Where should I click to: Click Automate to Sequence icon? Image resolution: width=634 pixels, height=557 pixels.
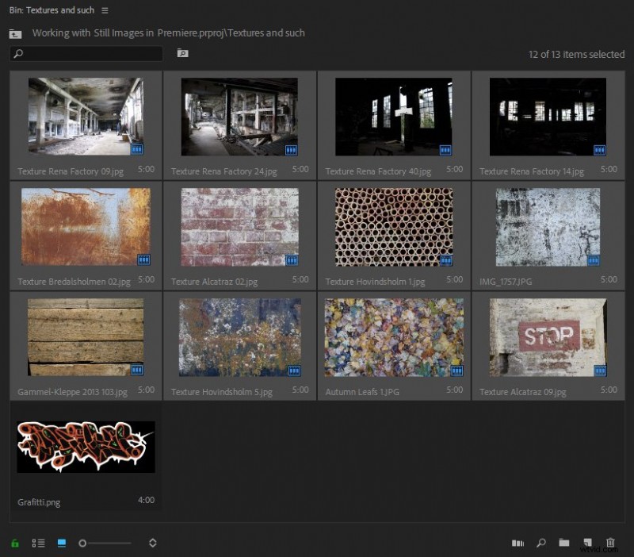pos(518,544)
